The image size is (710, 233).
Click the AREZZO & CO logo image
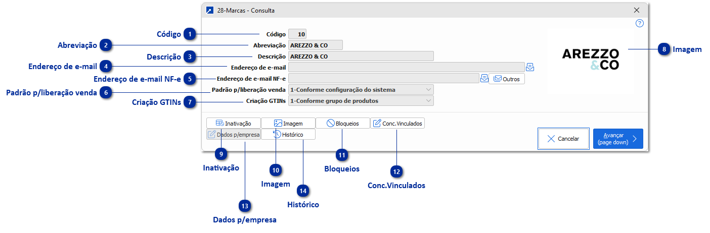tap(590, 59)
